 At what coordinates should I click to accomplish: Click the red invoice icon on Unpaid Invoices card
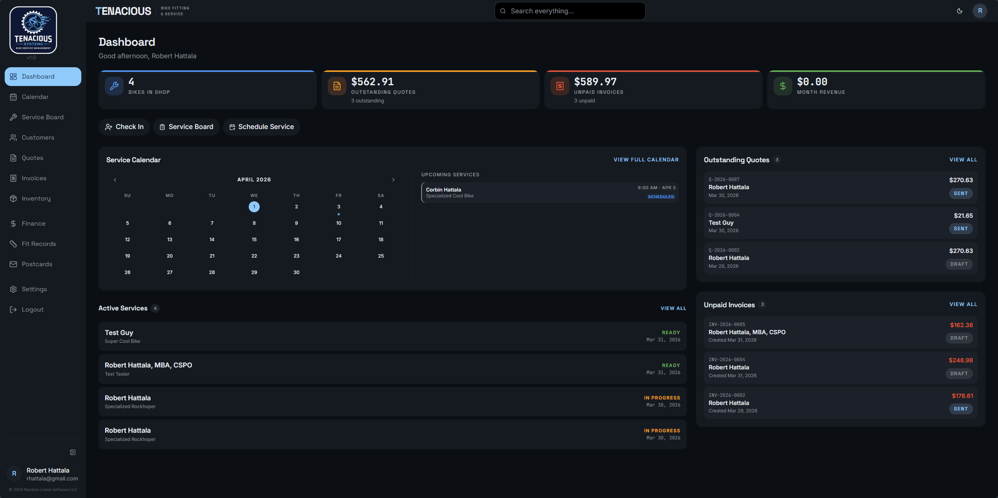559,86
